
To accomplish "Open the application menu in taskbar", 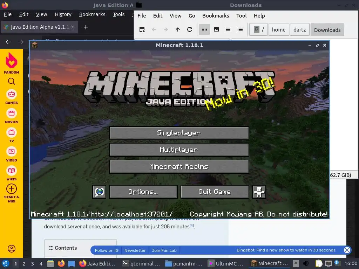I will [x=6, y=263].
